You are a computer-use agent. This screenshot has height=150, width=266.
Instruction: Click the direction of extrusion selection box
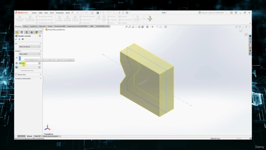coord(30,58)
